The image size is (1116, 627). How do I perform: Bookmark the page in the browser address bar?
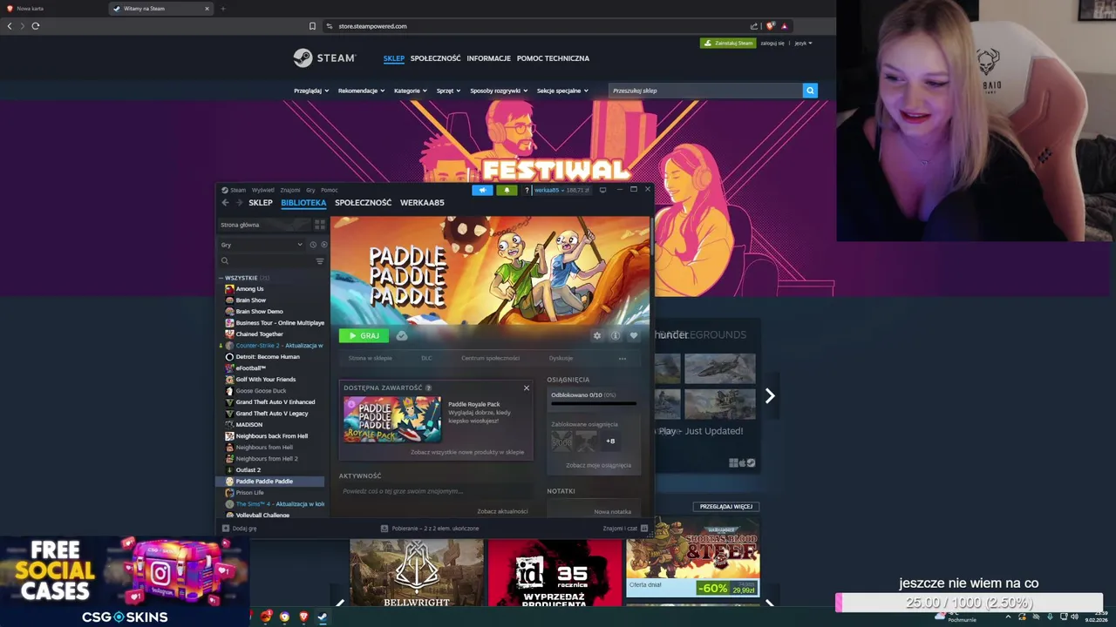312,26
